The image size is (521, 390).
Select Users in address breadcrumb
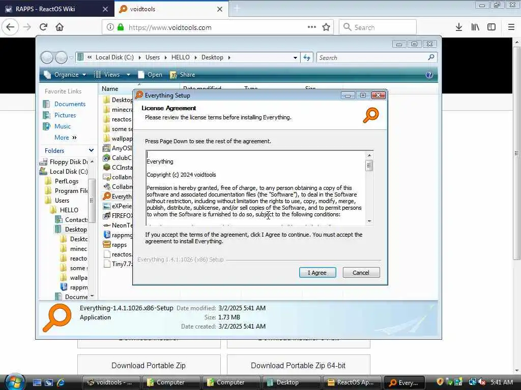pos(153,57)
